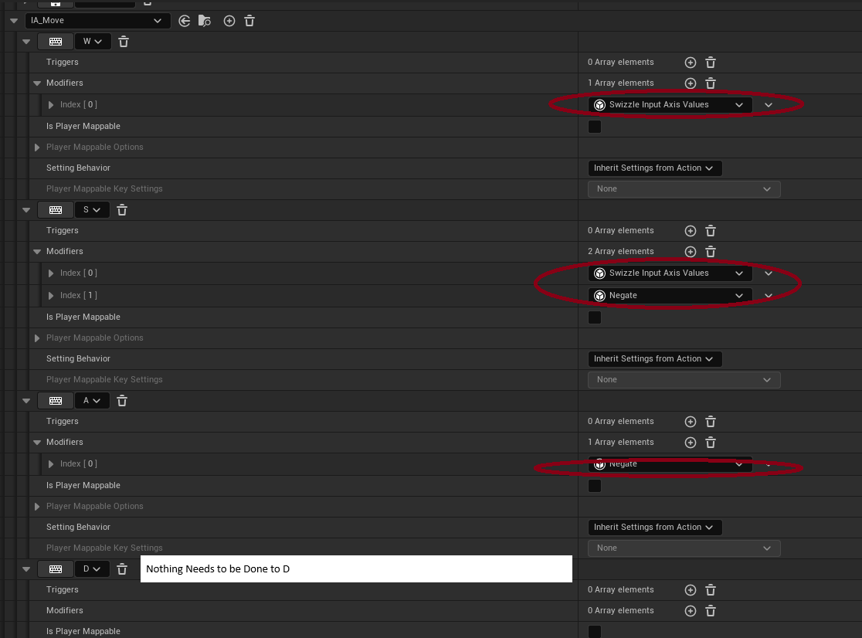Open the W key selection dropdown
This screenshot has height=638, width=862.
tap(93, 42)
